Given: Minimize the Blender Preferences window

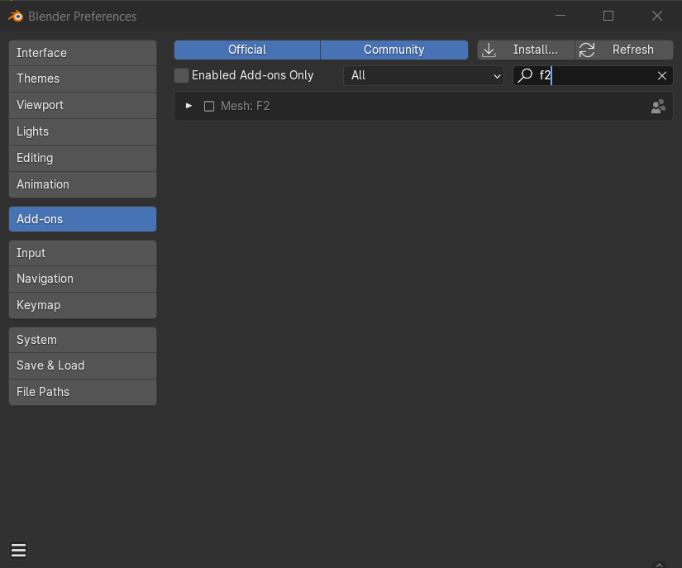Looking at the screenshot, I should [560, 16].
